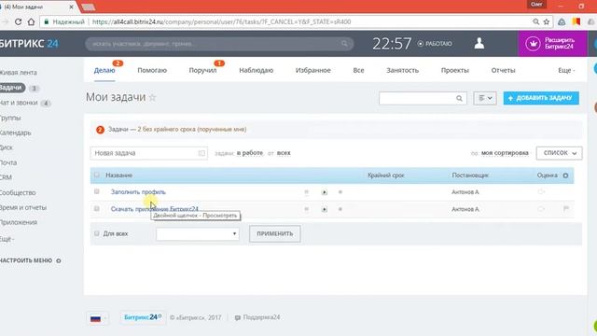Open the от всех filter dropdown
The width and height of the screenshot is (597, 336).
point(284,153)
